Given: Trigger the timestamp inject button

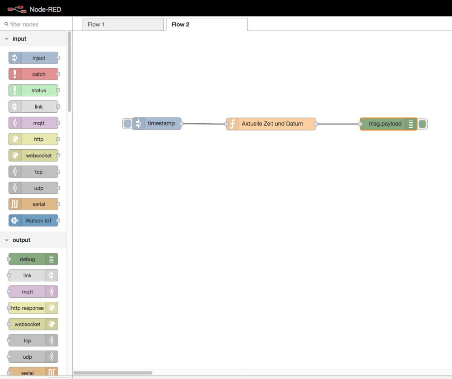Looking at the screenshot, I should pyautogui.click(x=128, y=124).
